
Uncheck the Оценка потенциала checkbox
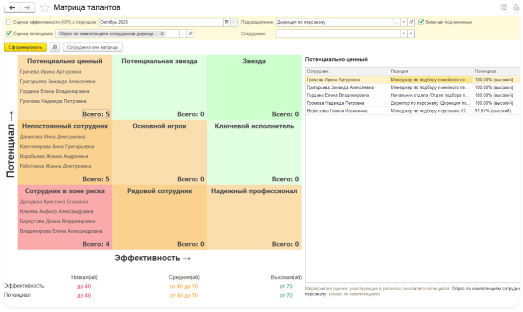click(9, 34)
